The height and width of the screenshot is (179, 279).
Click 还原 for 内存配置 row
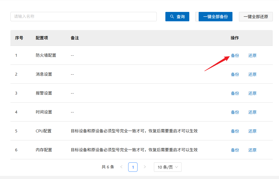(x=252, y=150)
